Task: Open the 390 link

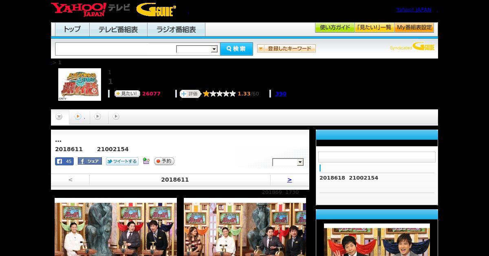Action: [281, 93]
